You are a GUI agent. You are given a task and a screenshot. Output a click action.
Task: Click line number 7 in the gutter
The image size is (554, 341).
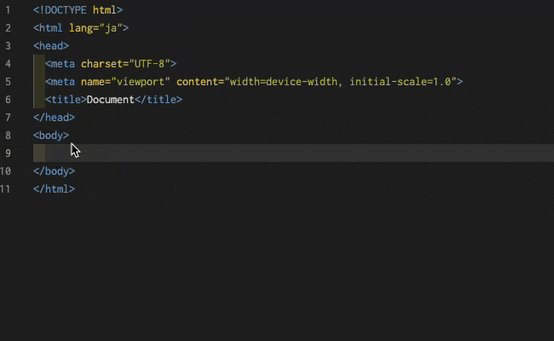pyautogui.click(x=8, y=118)
